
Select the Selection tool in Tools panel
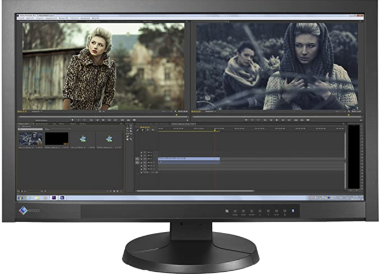[127, 125]
